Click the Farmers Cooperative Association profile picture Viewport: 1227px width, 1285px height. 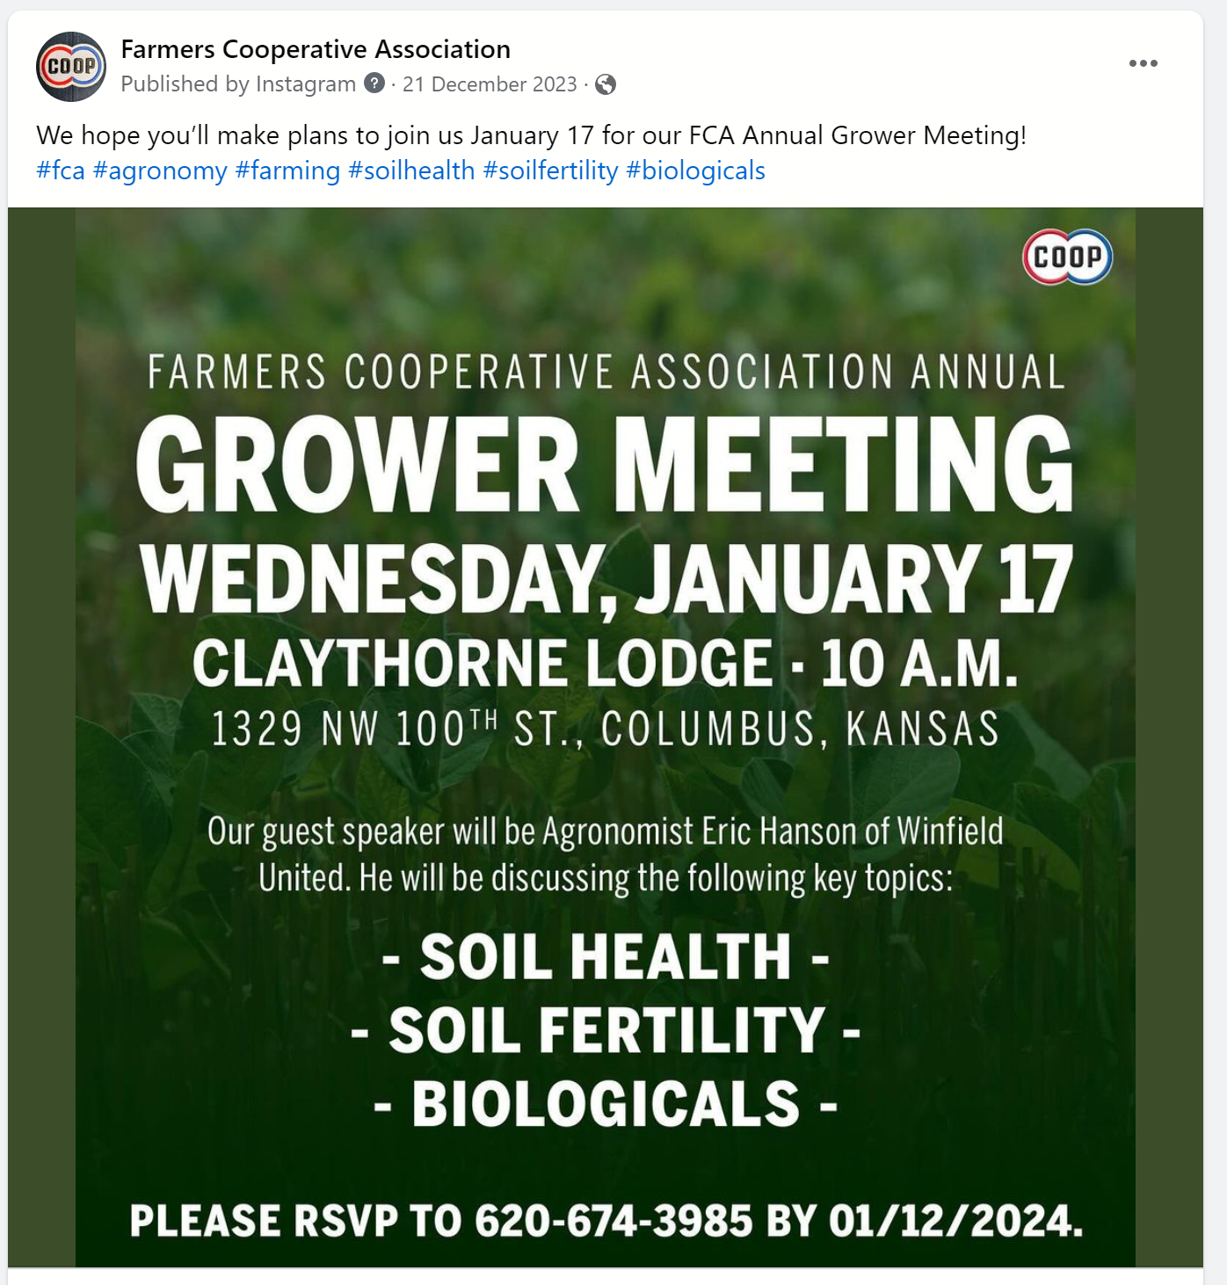pyautogui.click(x=70, y=67)
